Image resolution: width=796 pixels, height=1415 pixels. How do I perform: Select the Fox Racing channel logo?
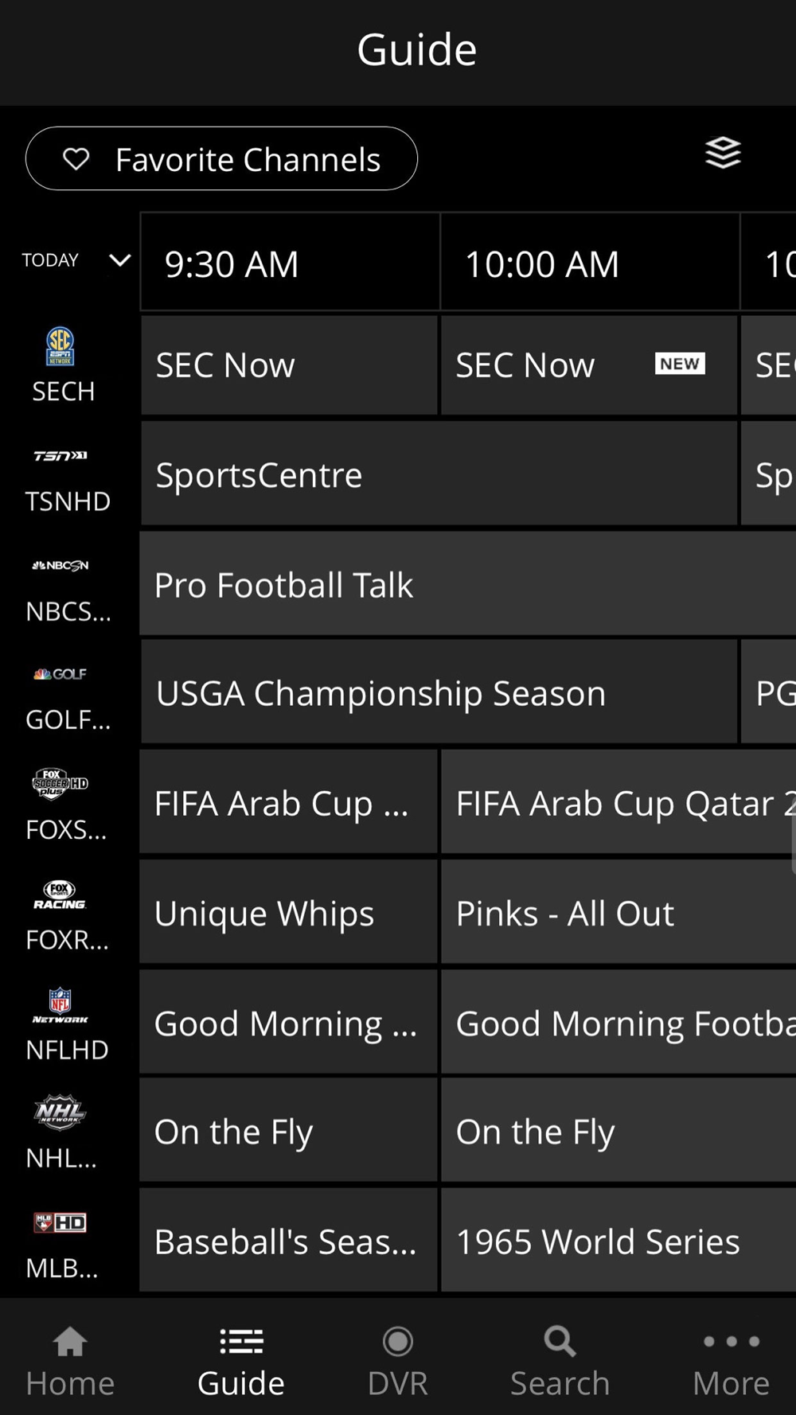(60, 895)
